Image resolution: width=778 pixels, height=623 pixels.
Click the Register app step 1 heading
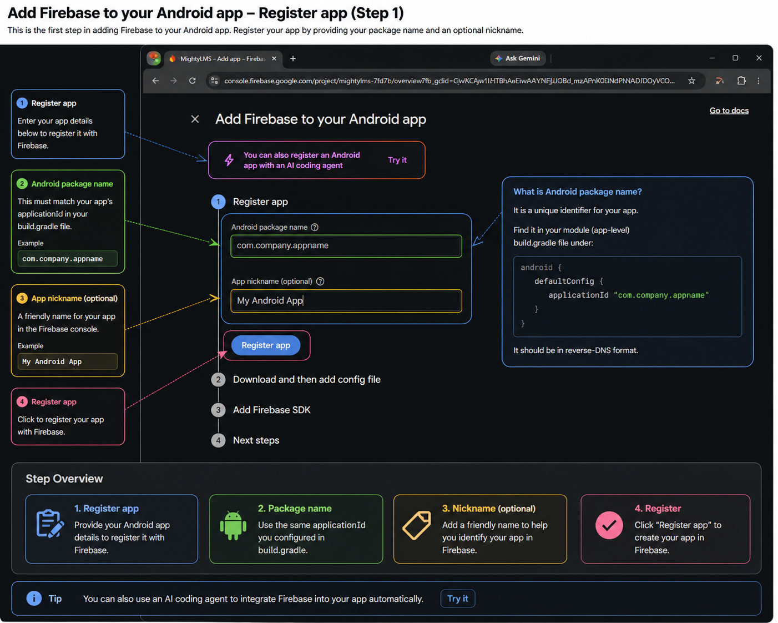click(x=260, y=202)
